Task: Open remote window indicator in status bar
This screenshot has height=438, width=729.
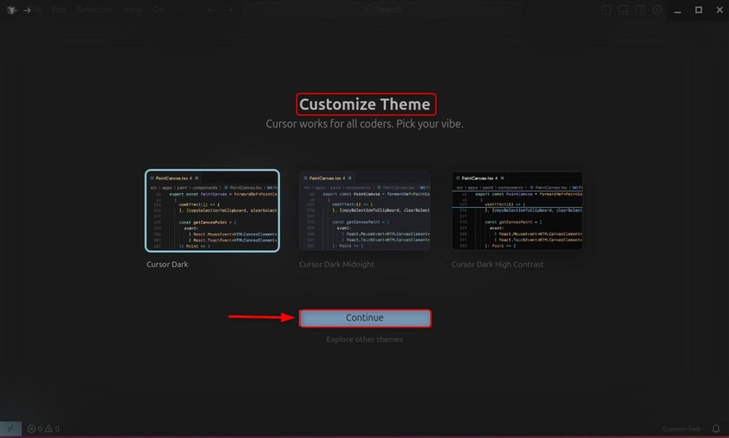Action: pyautogui.click(x=11, y=429)
